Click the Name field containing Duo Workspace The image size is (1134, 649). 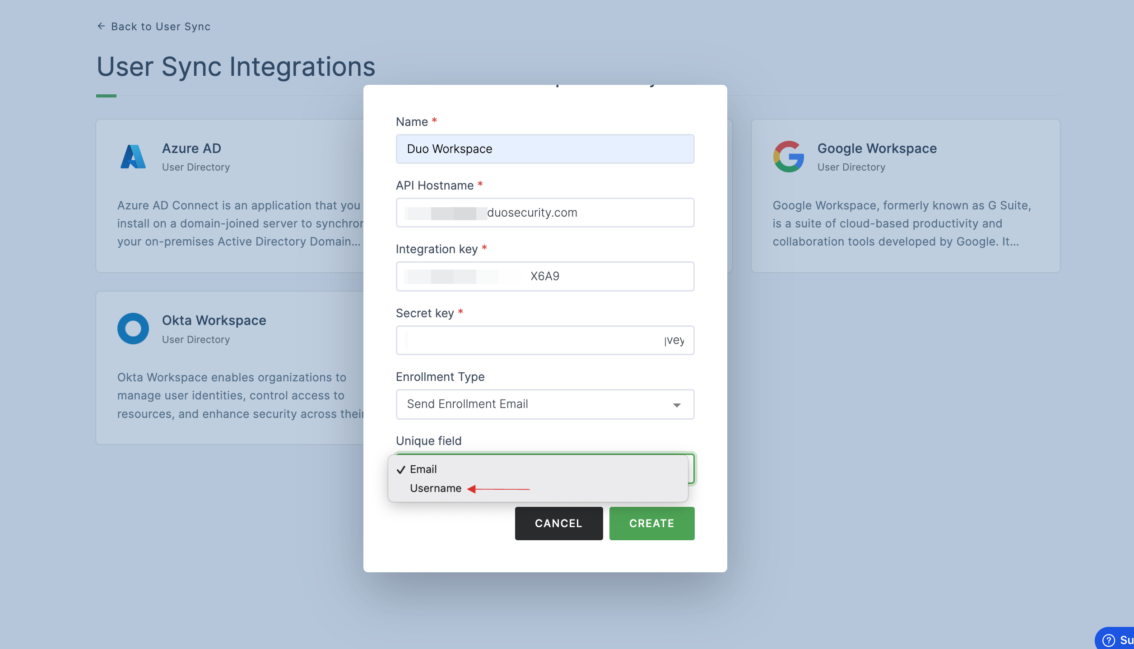pos(545,149)
